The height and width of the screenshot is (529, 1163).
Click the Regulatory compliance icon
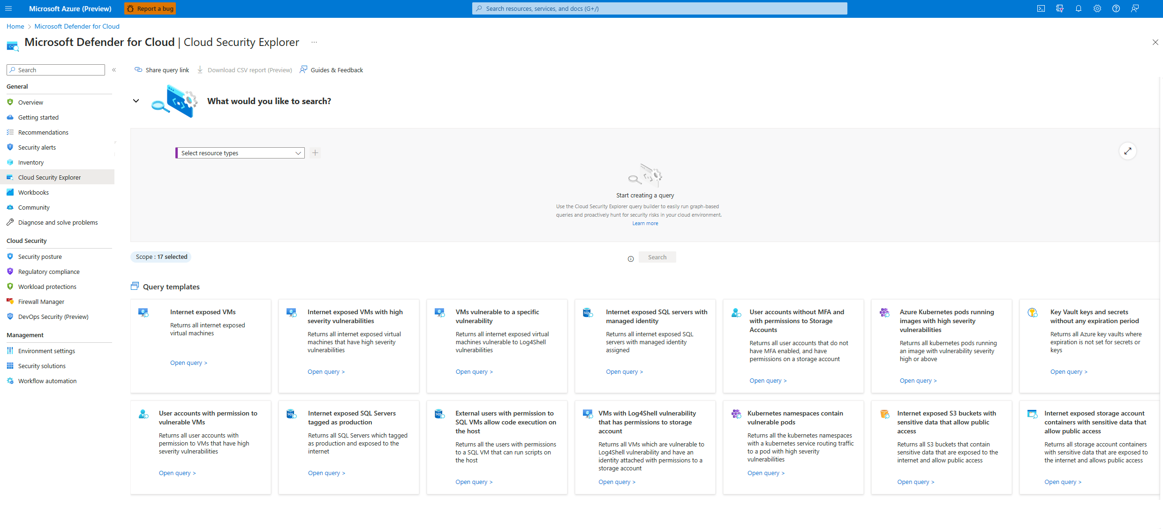pyautogui.click(x=10, y=272)
